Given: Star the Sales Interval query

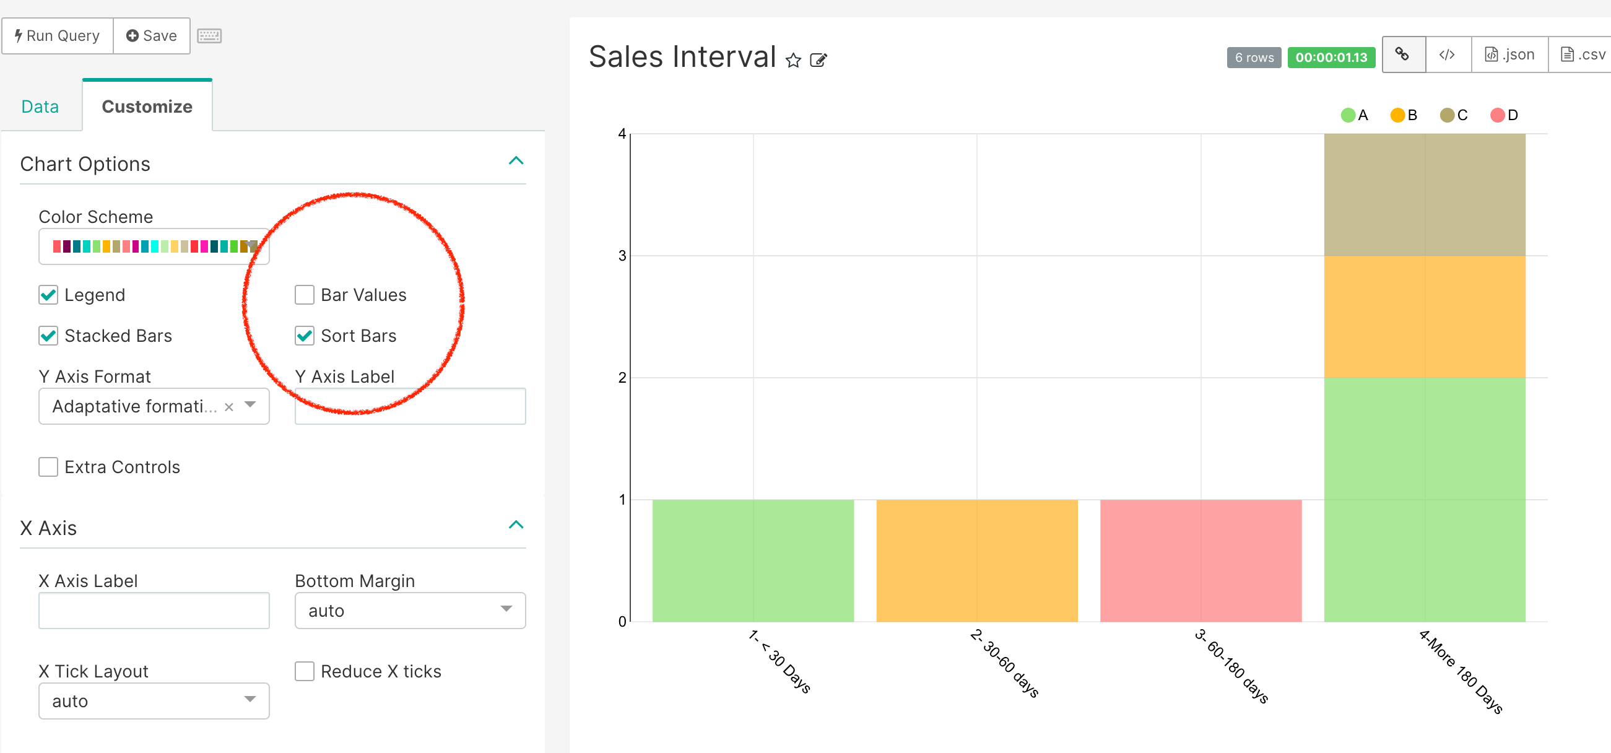Looking at the screenshot, I should coord(793,61).
